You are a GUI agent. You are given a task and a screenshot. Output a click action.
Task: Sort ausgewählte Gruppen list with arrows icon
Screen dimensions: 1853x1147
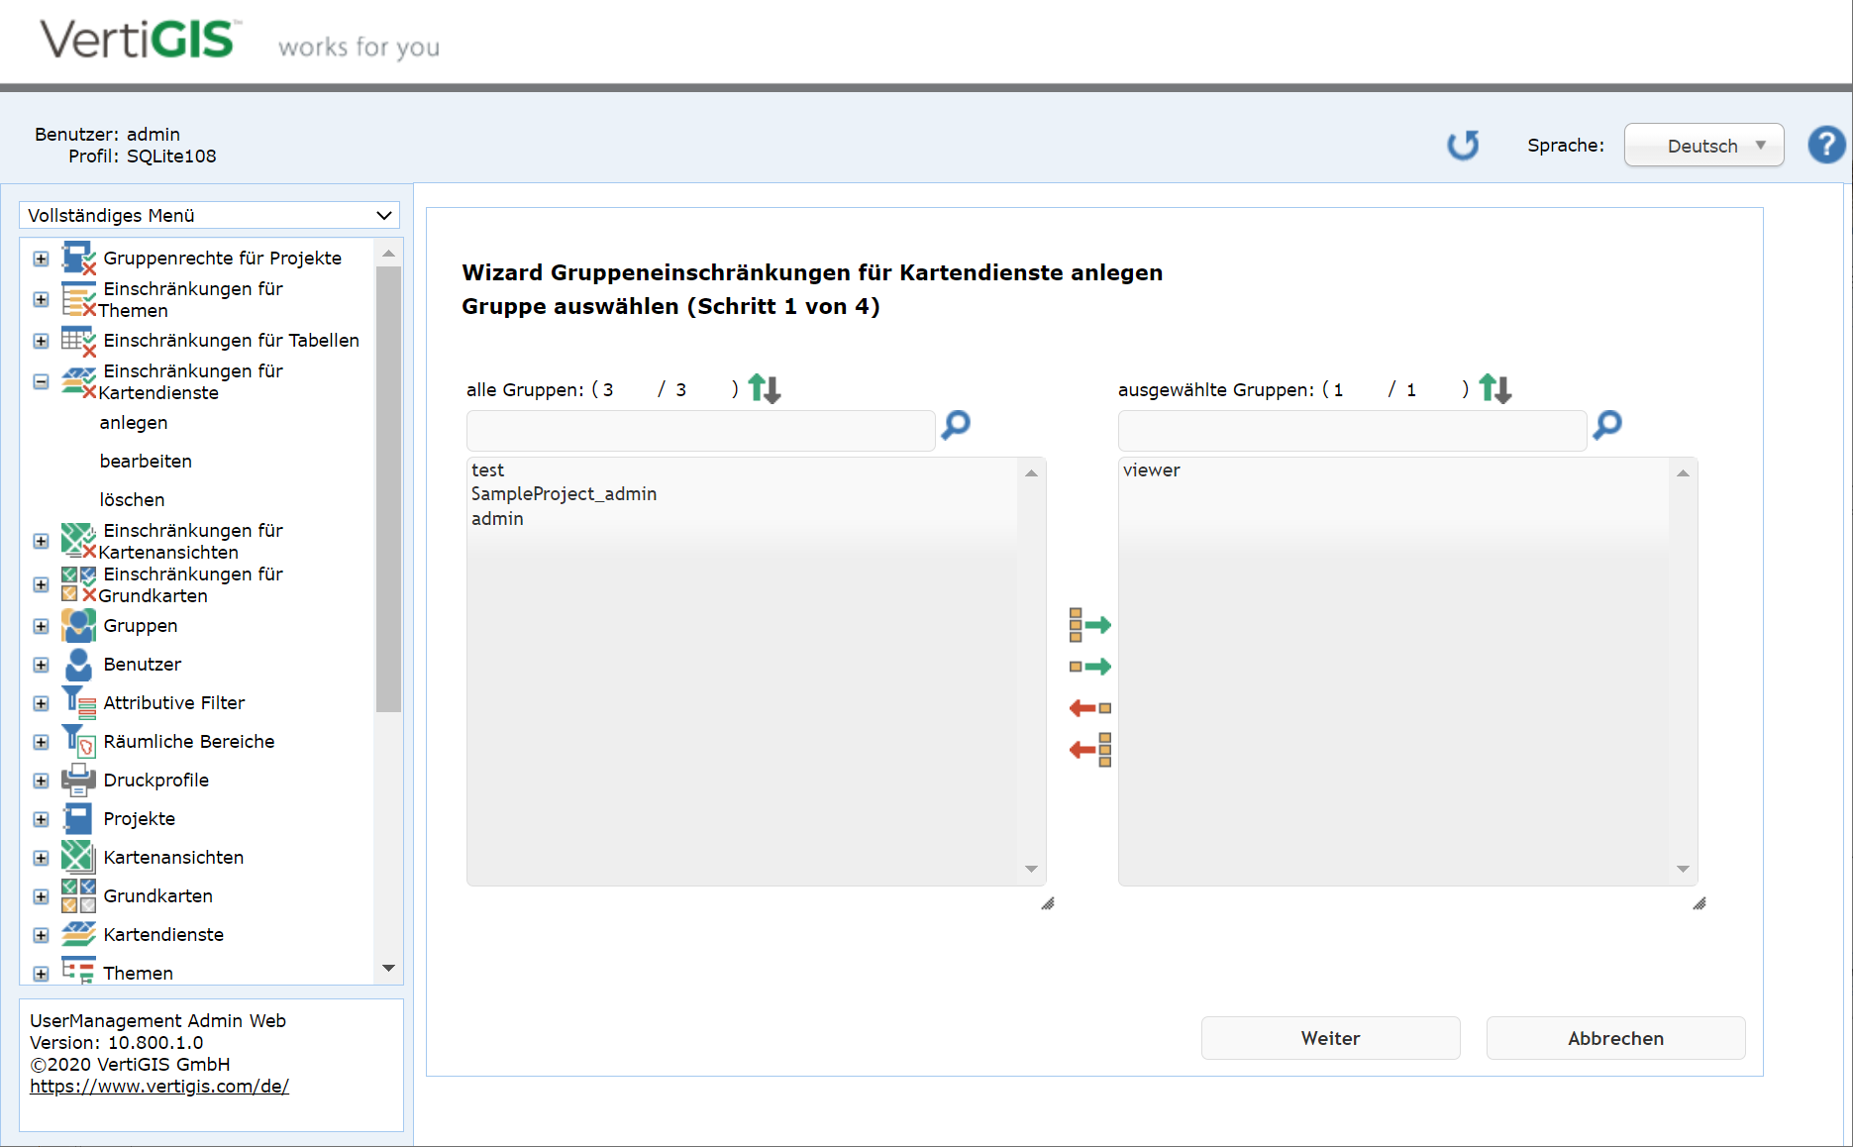[1494, 388]
